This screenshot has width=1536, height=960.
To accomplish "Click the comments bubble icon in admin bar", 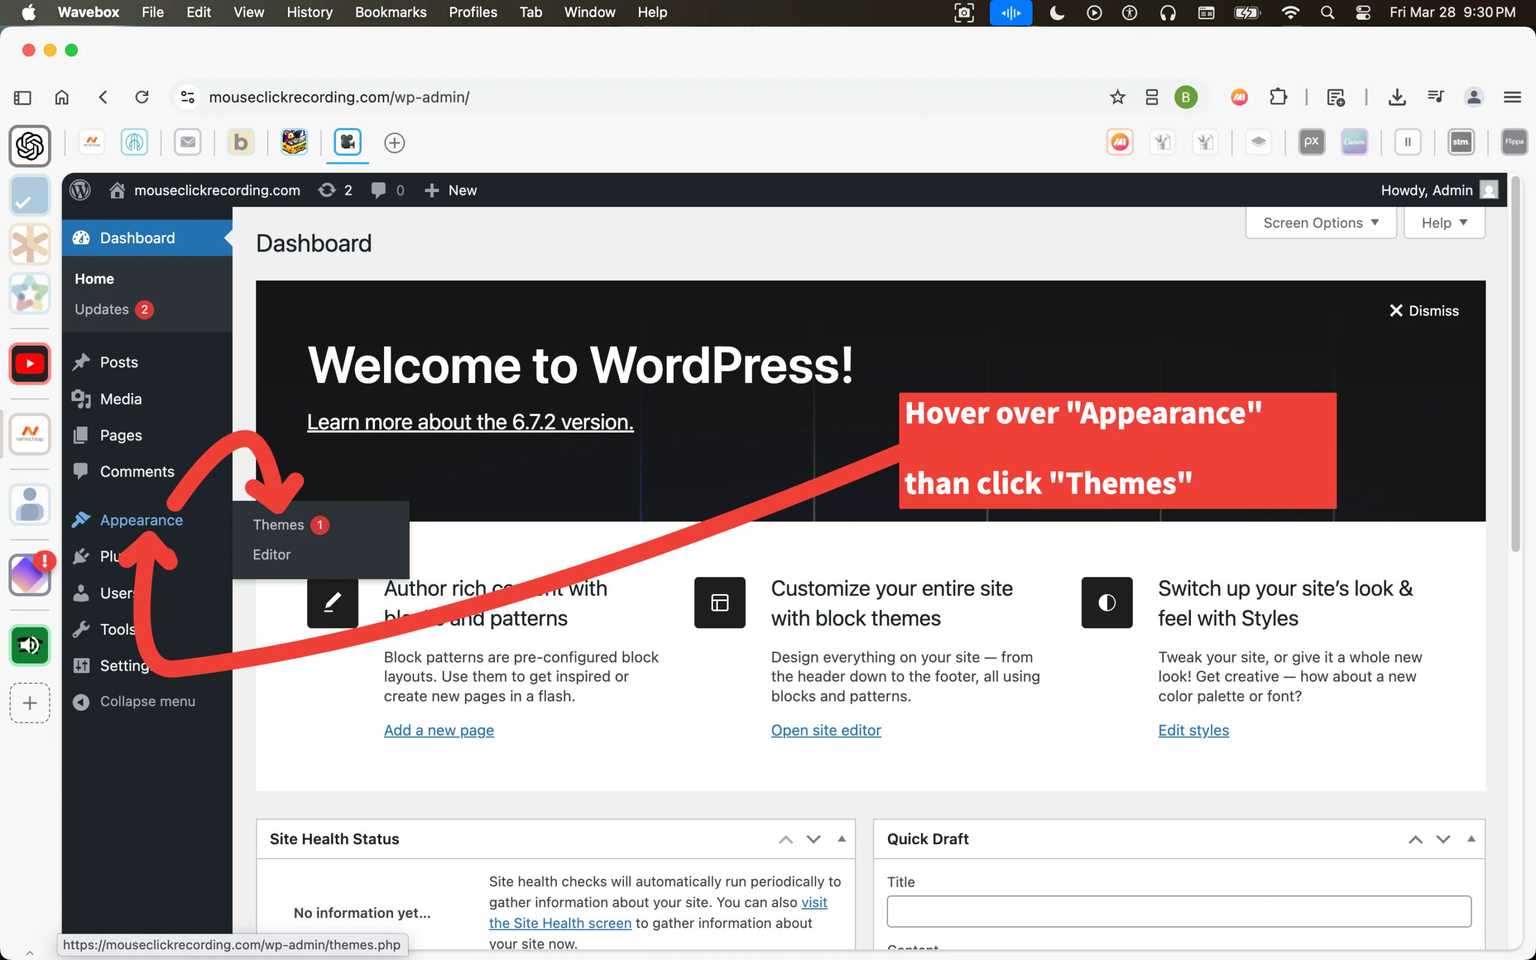I will 379,190.
